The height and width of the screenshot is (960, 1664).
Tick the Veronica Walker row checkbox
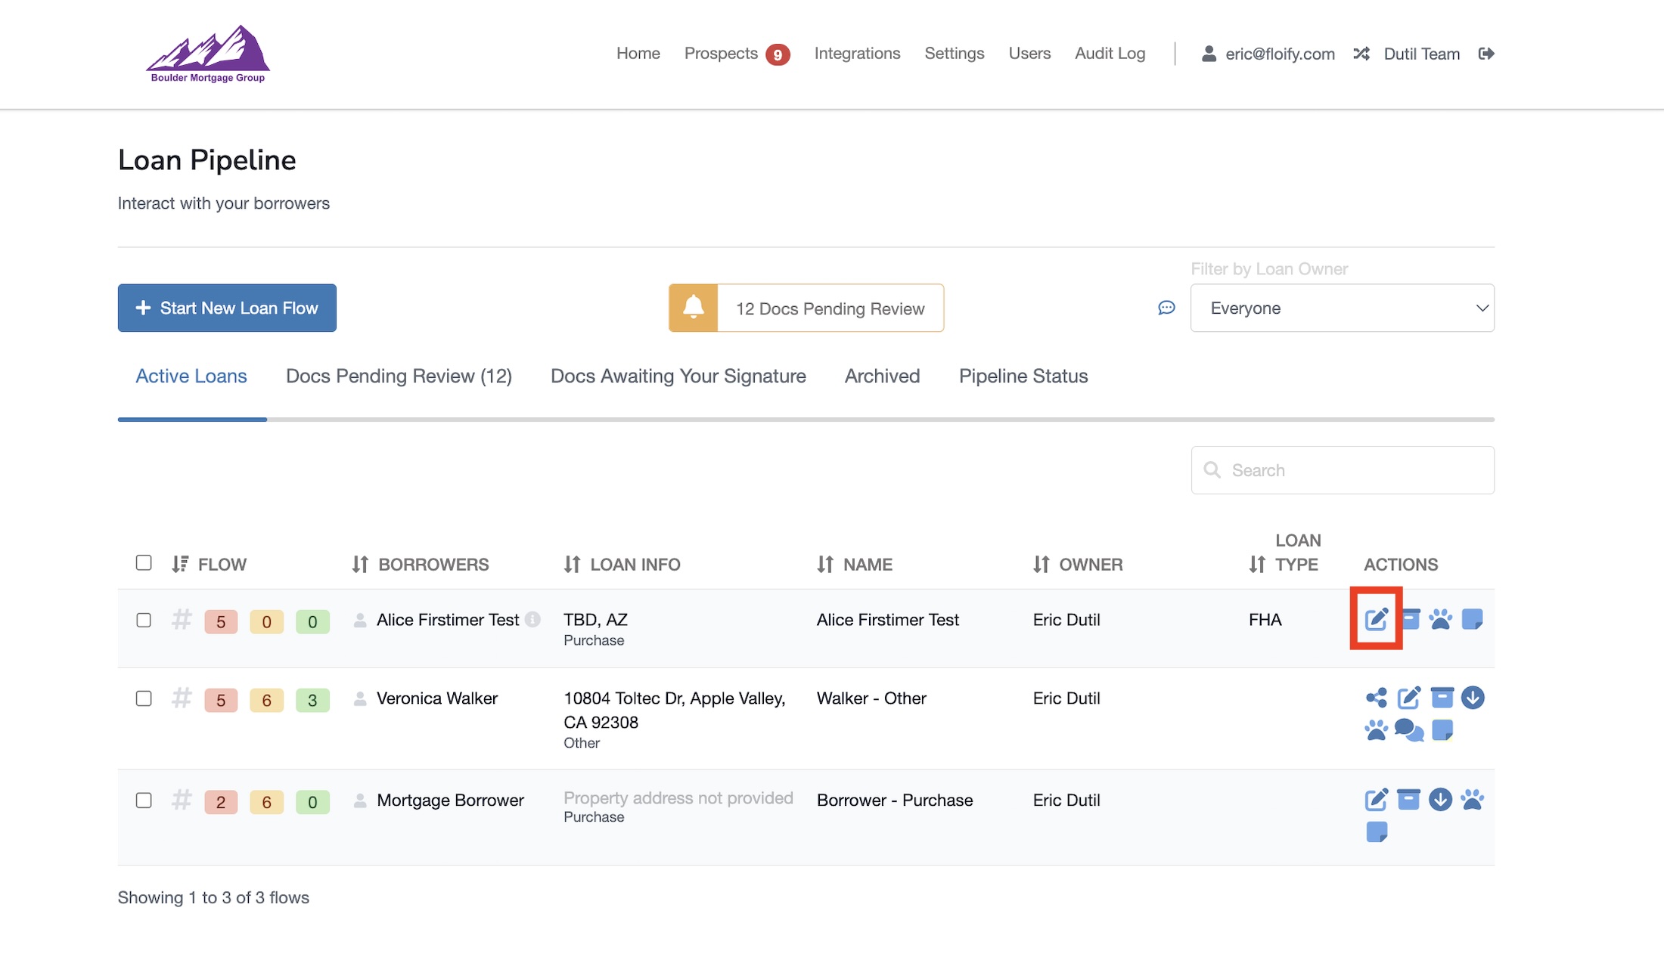(x=144, y=698)
